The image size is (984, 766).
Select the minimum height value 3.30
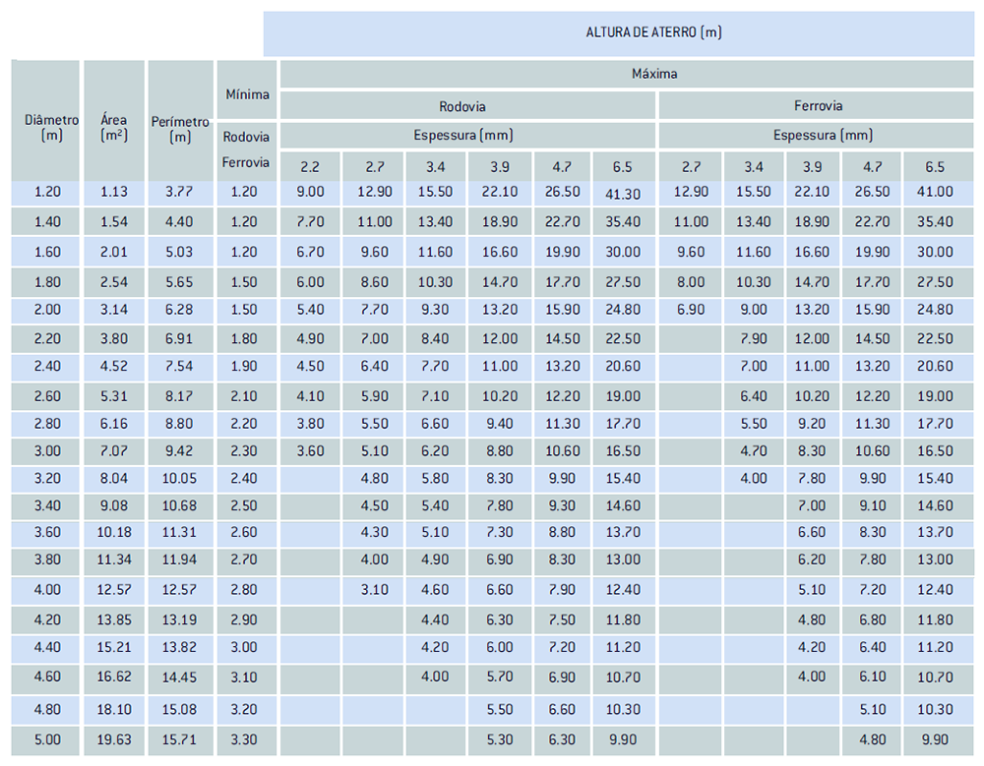(247, 739)
